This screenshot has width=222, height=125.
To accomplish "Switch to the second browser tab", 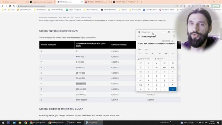I will (42, 2).
